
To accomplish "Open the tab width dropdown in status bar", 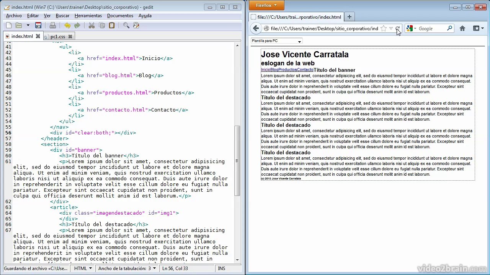I will [x=127, y=269].
